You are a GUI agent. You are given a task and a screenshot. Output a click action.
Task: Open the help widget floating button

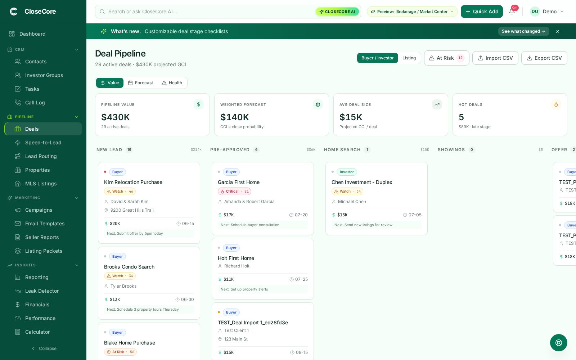pos(558,343)
